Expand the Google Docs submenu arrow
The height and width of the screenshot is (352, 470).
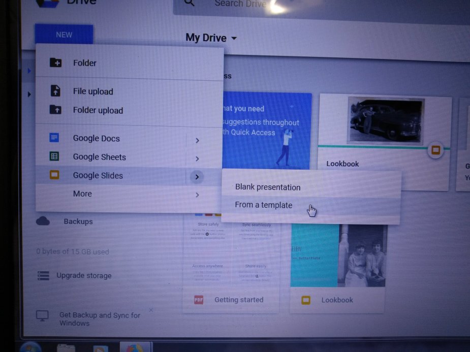pyautogui.click(x=197, y=140)
